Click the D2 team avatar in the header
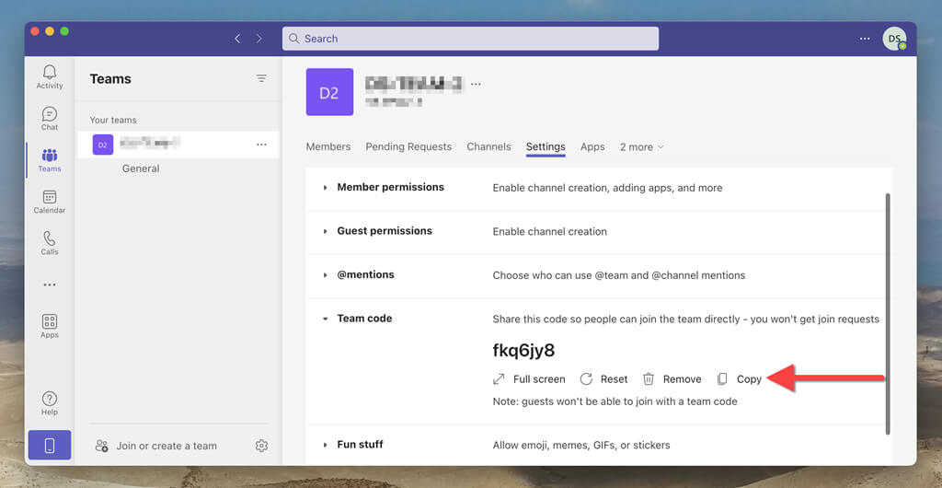Image resolution: width=942 pixels, height=488 pixels. click(329, 92)
